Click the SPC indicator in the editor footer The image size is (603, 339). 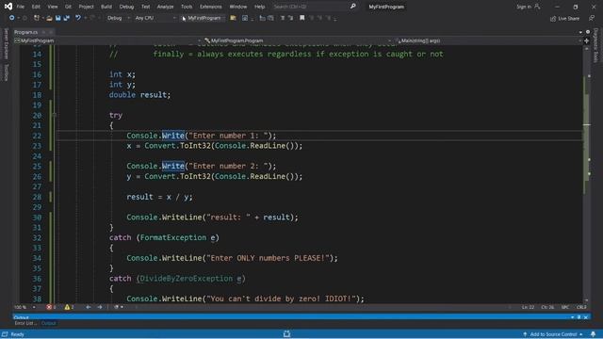click(x=565, y=307)
